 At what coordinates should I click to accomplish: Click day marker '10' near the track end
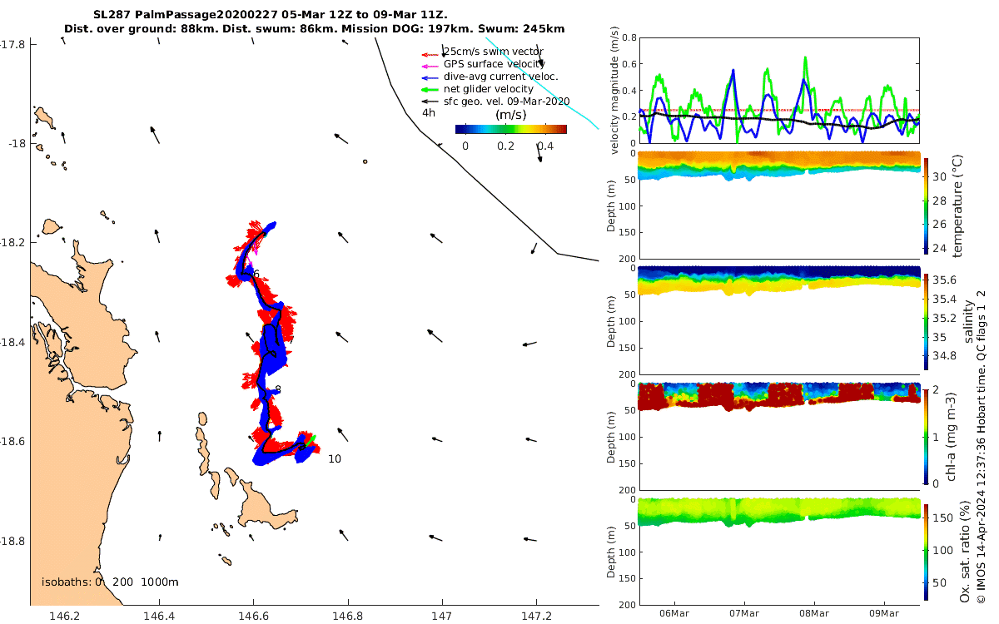coord(335,458)
